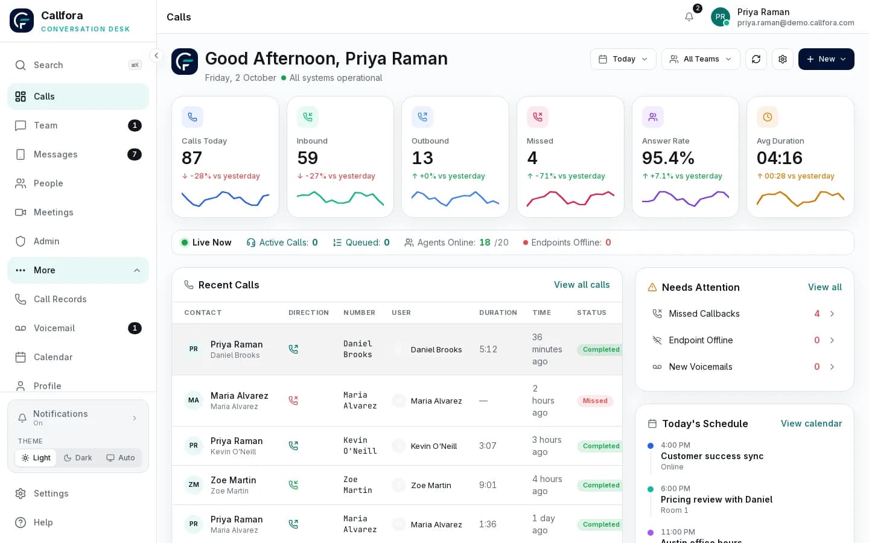Screen dimensions: 869x543
Task: Click the Answer Rate people icon
Action: 653,117
